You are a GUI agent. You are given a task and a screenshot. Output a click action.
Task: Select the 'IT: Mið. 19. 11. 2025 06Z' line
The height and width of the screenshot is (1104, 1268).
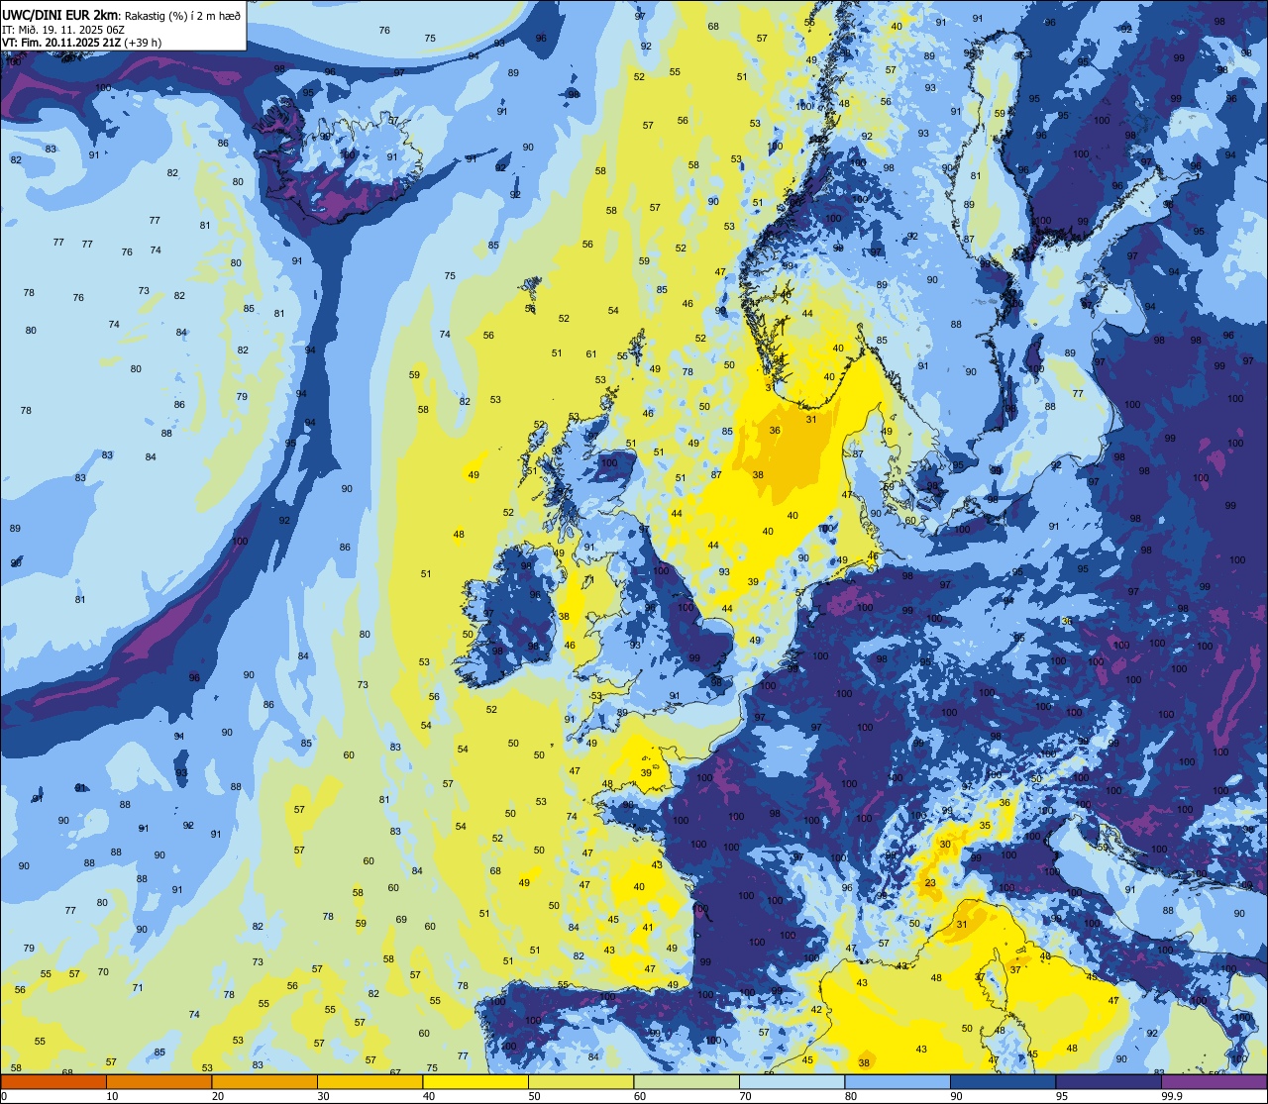[63, 29]
